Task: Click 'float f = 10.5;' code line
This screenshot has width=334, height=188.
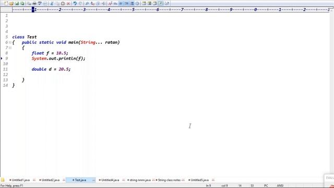Action: (50, 53)
